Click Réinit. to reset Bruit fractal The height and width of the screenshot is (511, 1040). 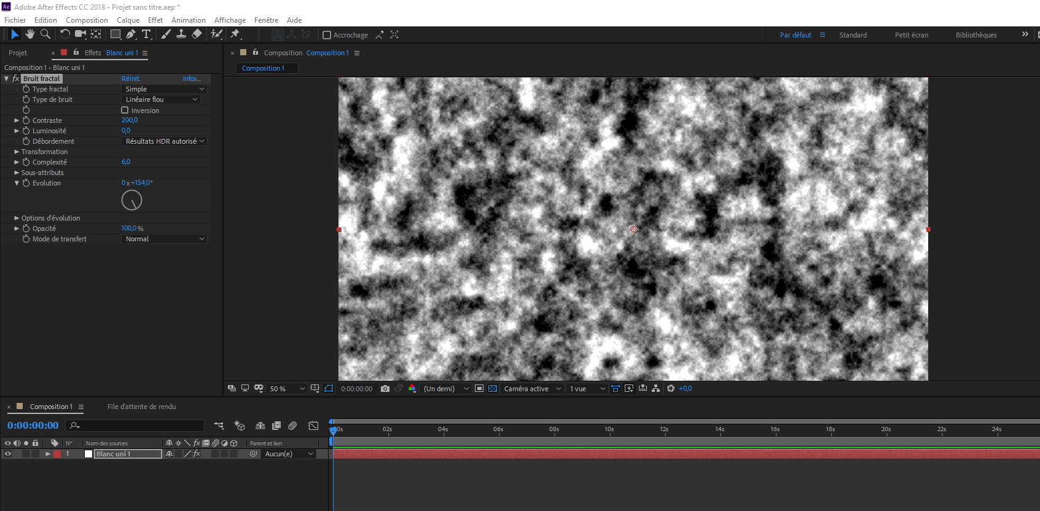[131, 79]
